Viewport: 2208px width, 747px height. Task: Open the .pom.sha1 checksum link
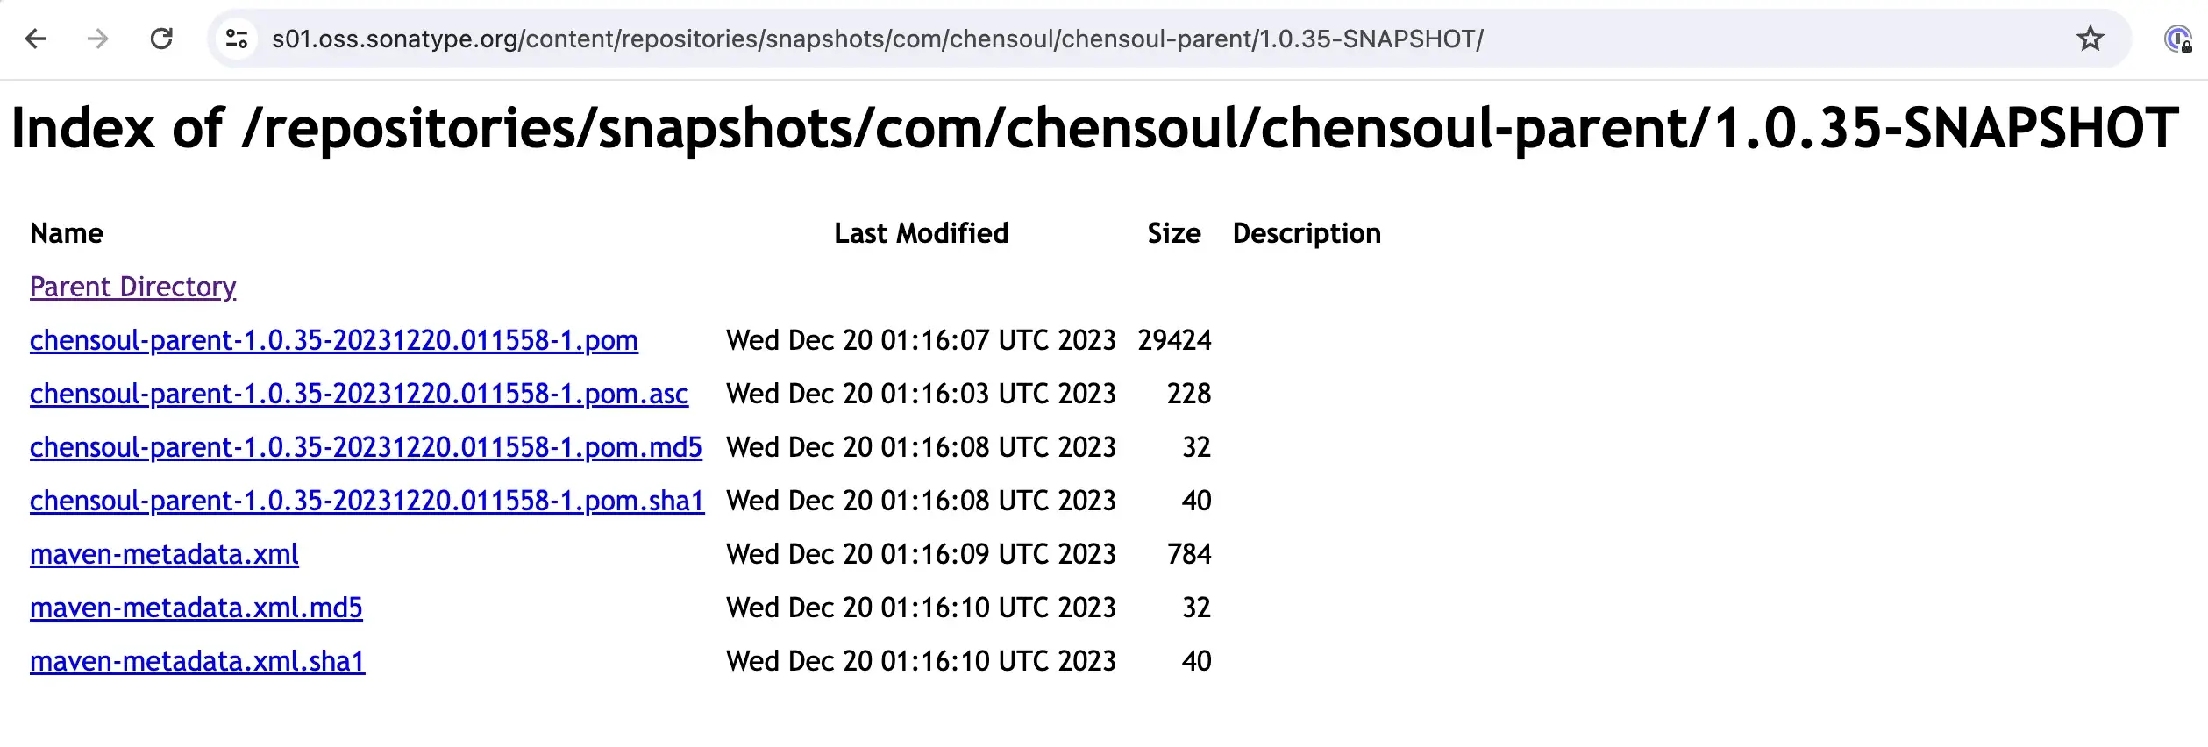pos(367,501)
